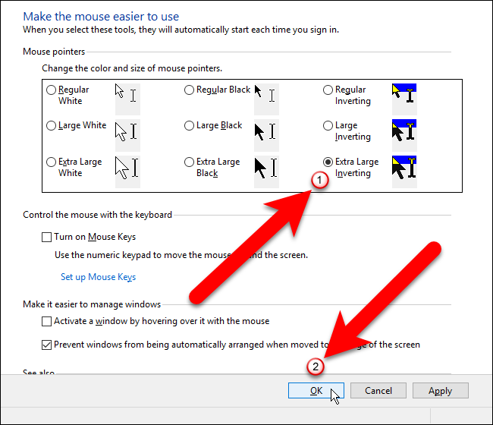
Task: Select the Extra Large Inverting radio button
Action: coord(328,162)
